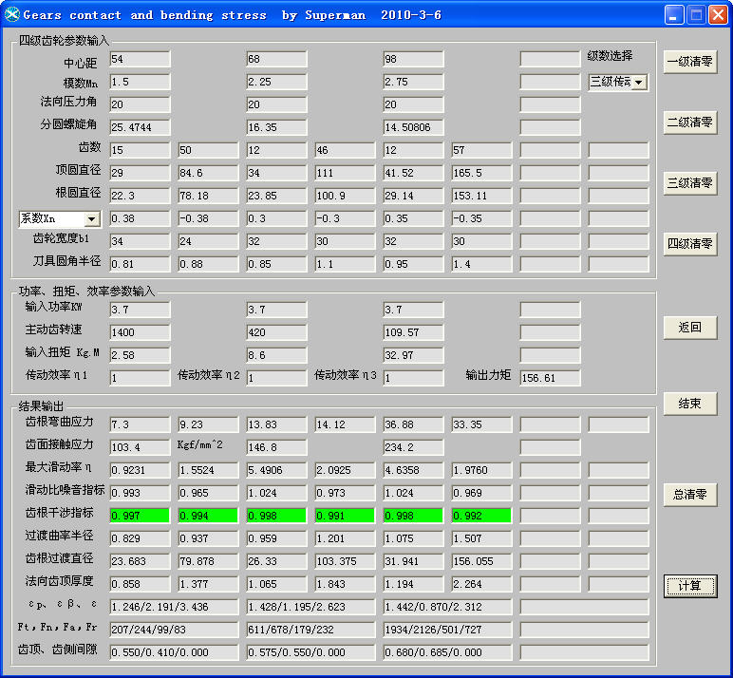Click the 齿轮宽度b1 field showing 34
The height and width of the screenshot is (678, 733).
click(x=140, y=241)
